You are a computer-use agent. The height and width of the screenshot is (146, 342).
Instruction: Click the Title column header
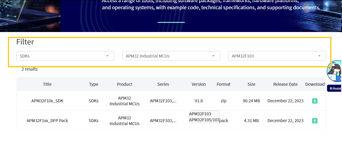point(47,84)
